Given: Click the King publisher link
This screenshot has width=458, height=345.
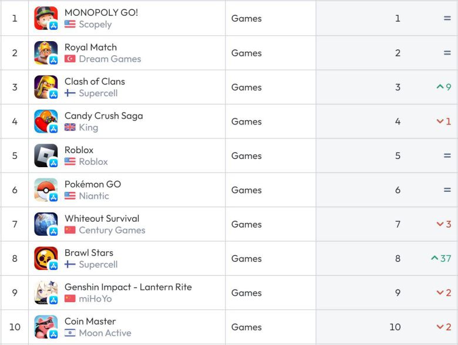Looking at the screenshot, I should [89, 127].
